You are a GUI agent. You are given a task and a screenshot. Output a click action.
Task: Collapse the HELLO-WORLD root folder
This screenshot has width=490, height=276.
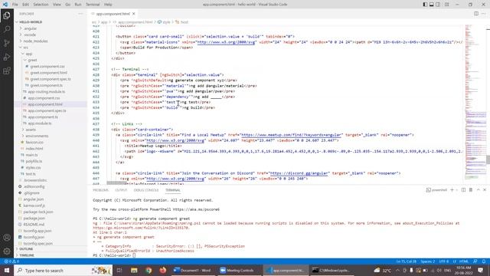point(51,22)
